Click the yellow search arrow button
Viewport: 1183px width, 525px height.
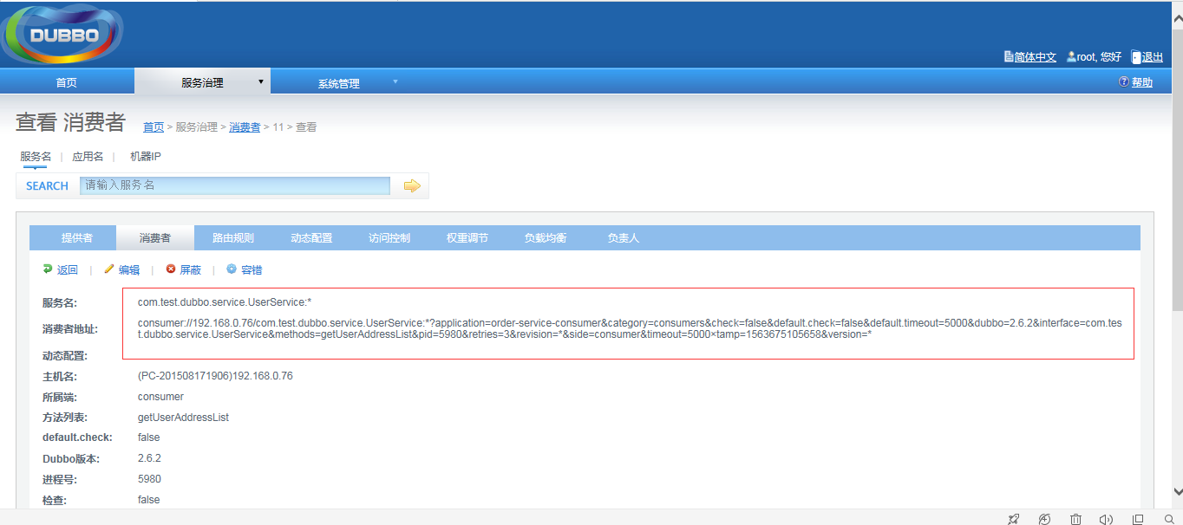pyautogui.click(x=412, y=185)
